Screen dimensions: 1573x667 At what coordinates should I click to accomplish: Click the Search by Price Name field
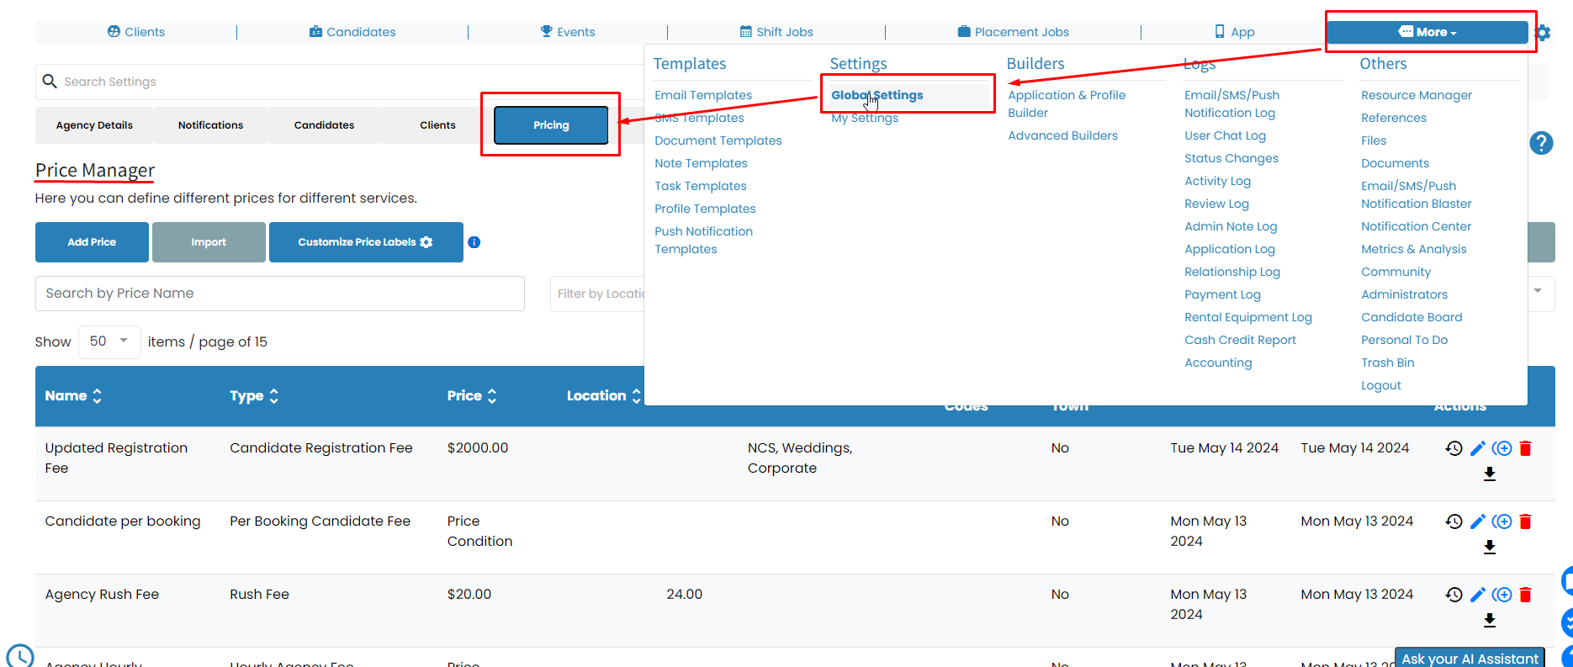279,294
